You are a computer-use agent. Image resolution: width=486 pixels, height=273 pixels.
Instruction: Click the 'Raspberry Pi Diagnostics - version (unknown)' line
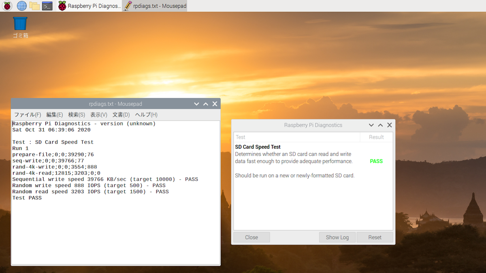pos(84,124)
